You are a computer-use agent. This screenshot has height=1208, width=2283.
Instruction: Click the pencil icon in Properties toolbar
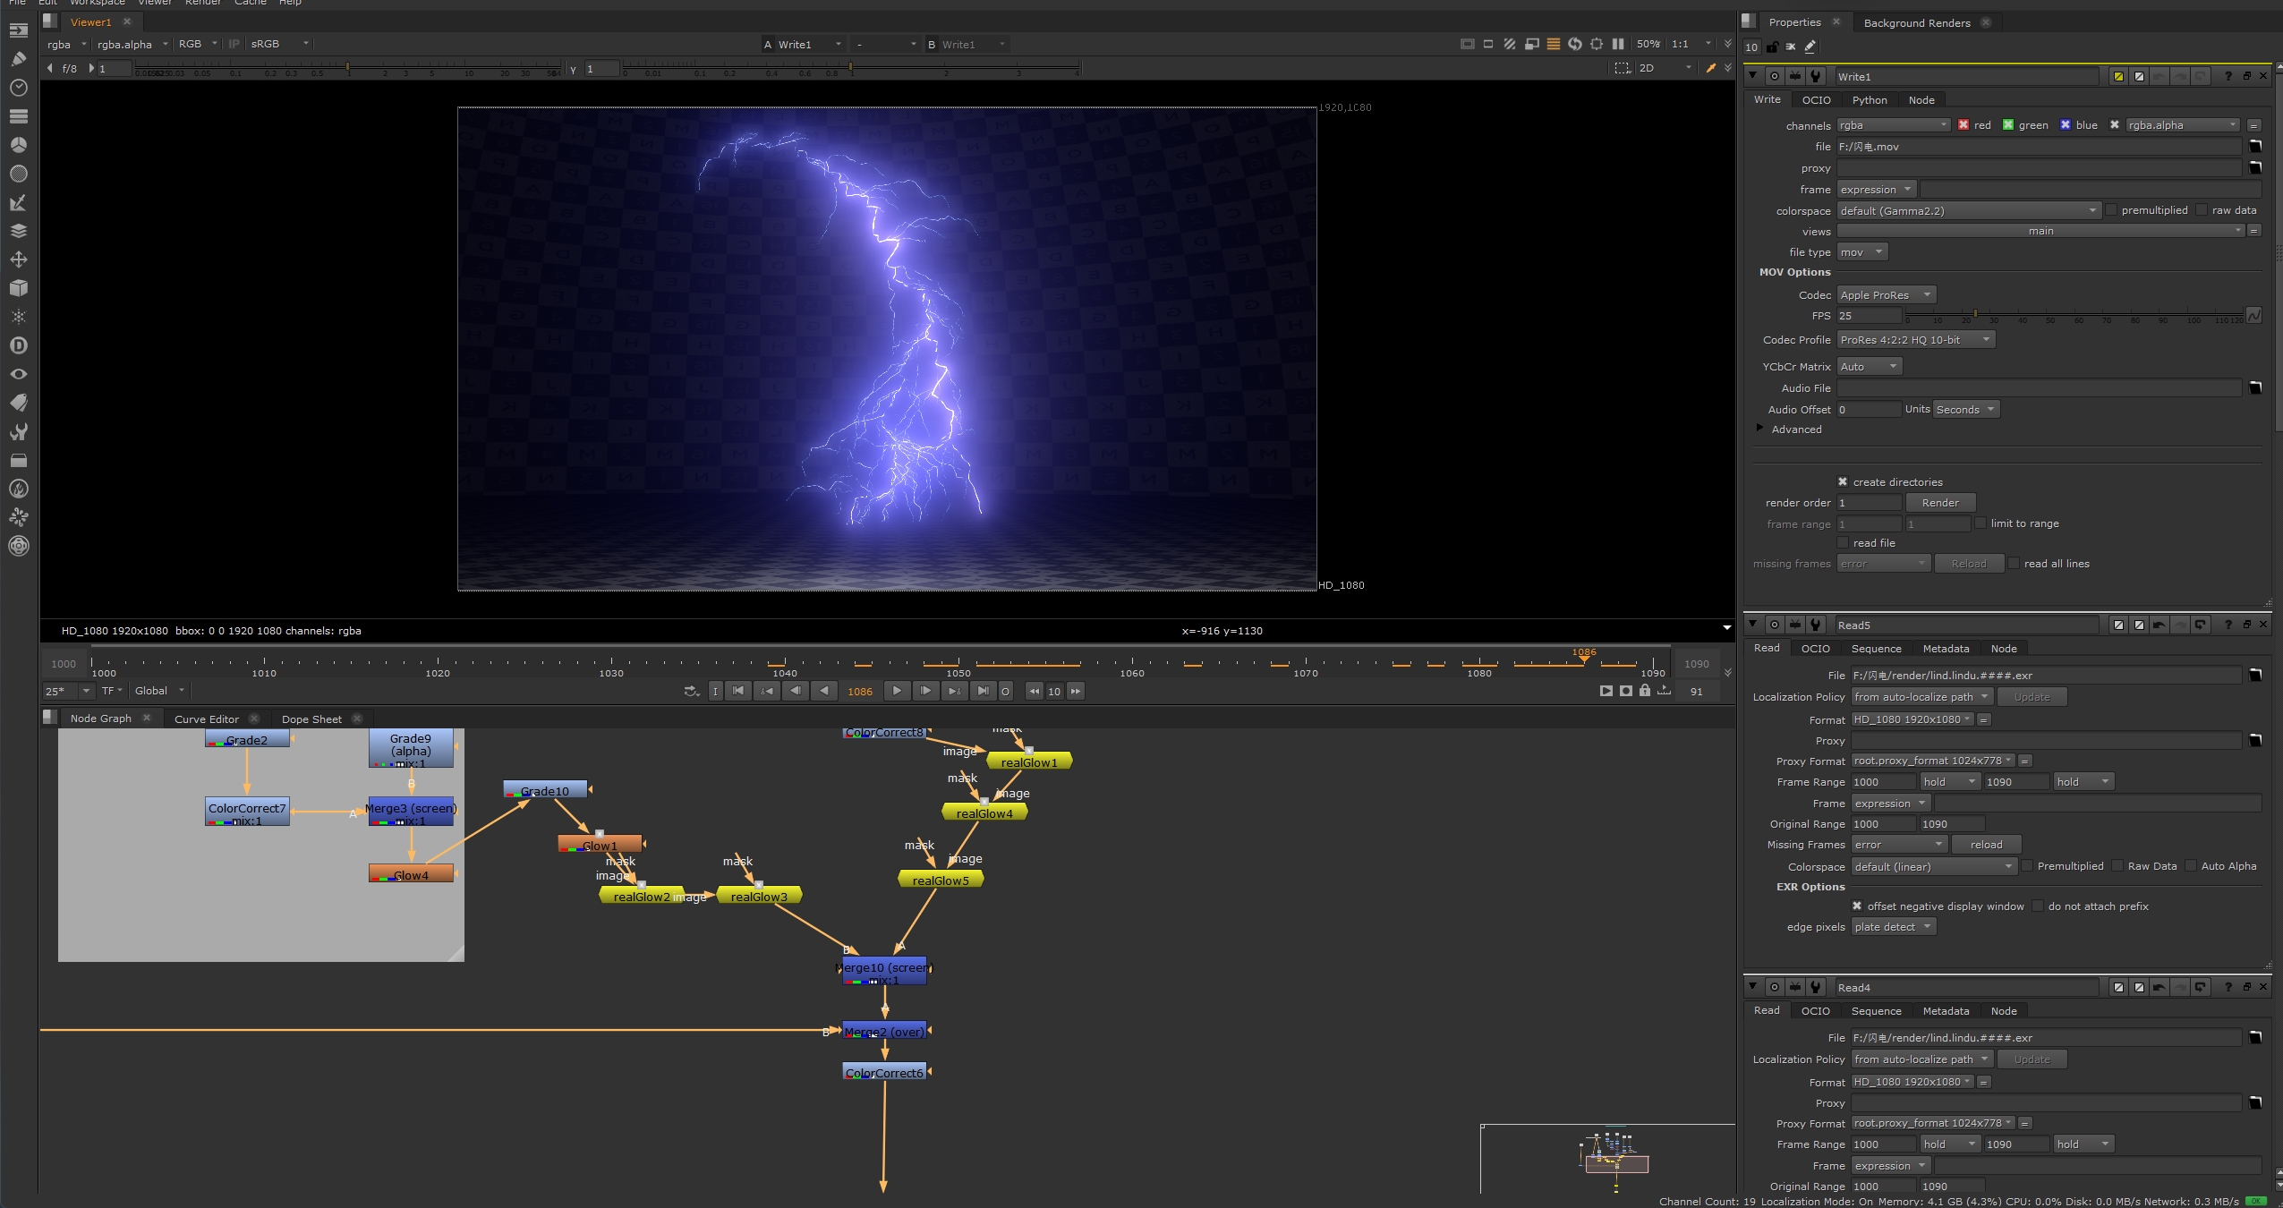tap(1810, 47)
